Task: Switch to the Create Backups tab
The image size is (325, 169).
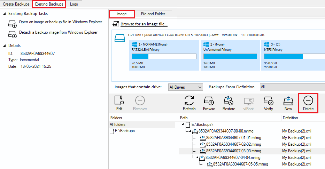Action: point(16,4)
